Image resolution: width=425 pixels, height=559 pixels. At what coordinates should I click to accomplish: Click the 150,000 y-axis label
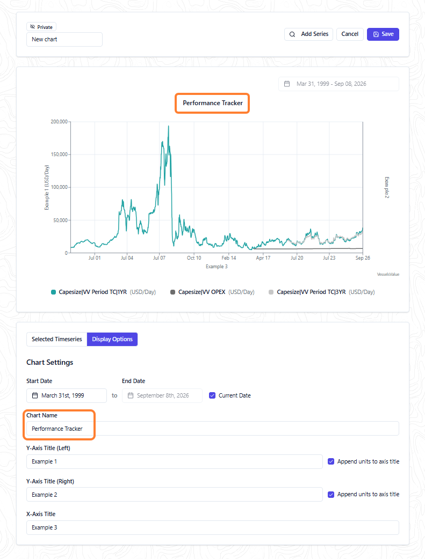[x=59, y=155]
